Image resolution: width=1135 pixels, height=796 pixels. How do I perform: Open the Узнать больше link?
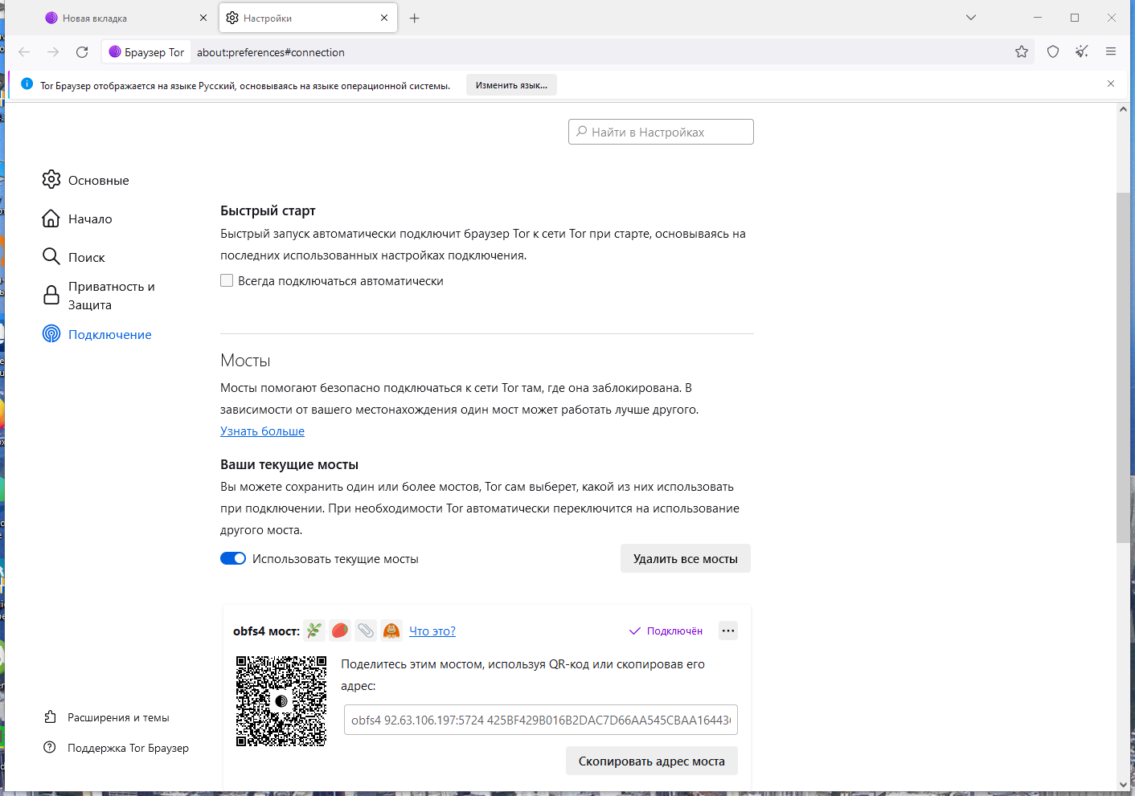coord(262,431)
